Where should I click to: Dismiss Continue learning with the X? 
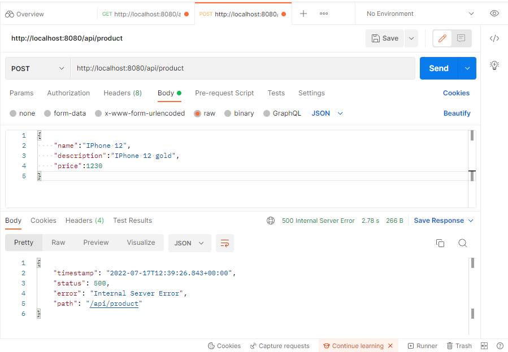click(x=390, y=346)
